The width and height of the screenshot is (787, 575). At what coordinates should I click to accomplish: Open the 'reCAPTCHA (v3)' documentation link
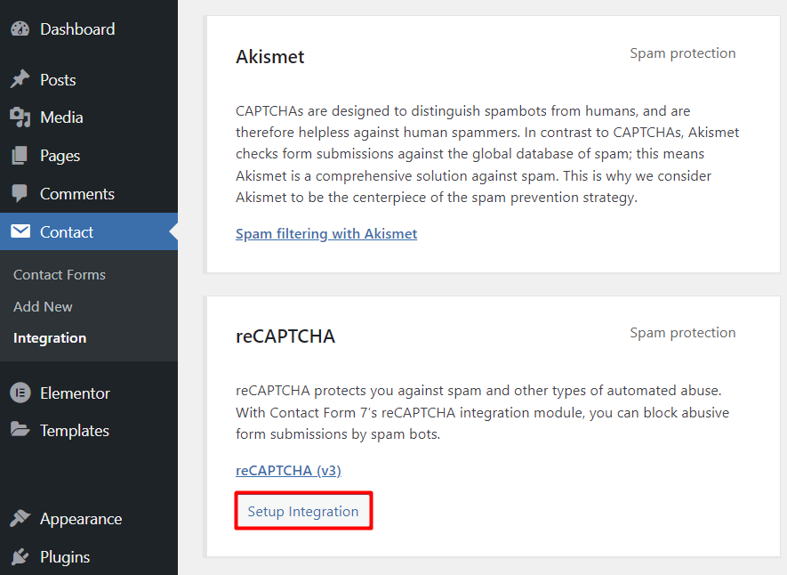[x=288, y=470]
